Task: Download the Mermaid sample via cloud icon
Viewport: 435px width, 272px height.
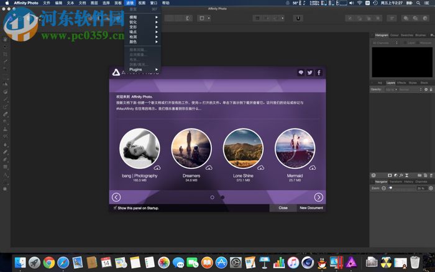Action: point(313,168)
